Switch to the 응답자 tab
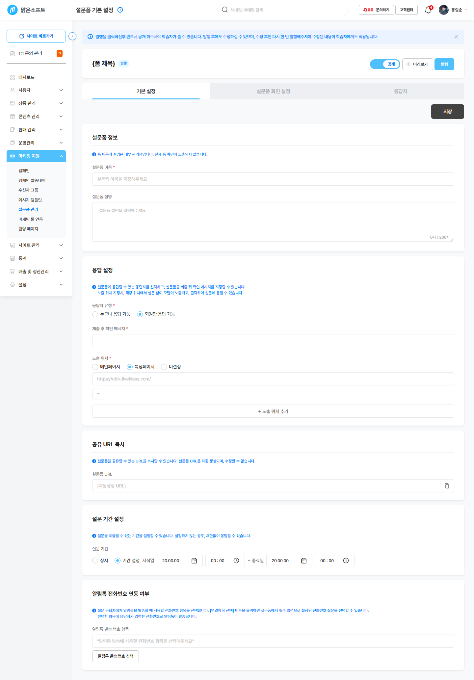The height and width of the screenshot is (680, 474). (x=401, y=91)
